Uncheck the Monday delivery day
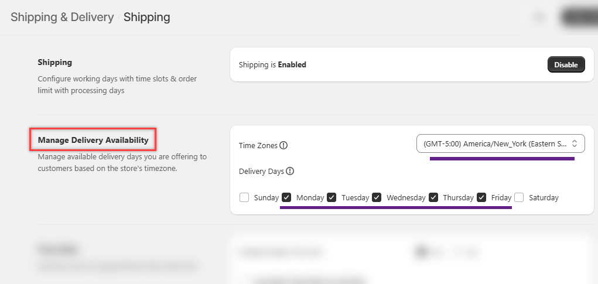The image size is (598, 284). point(286,197)
